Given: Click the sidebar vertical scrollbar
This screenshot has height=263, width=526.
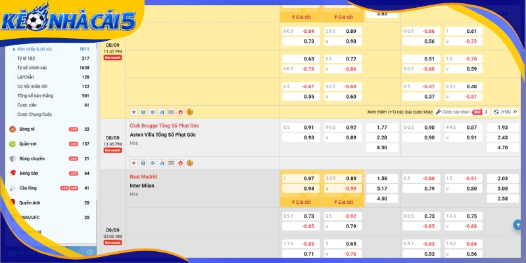Looking at the screenshot, I should [97, 223].
